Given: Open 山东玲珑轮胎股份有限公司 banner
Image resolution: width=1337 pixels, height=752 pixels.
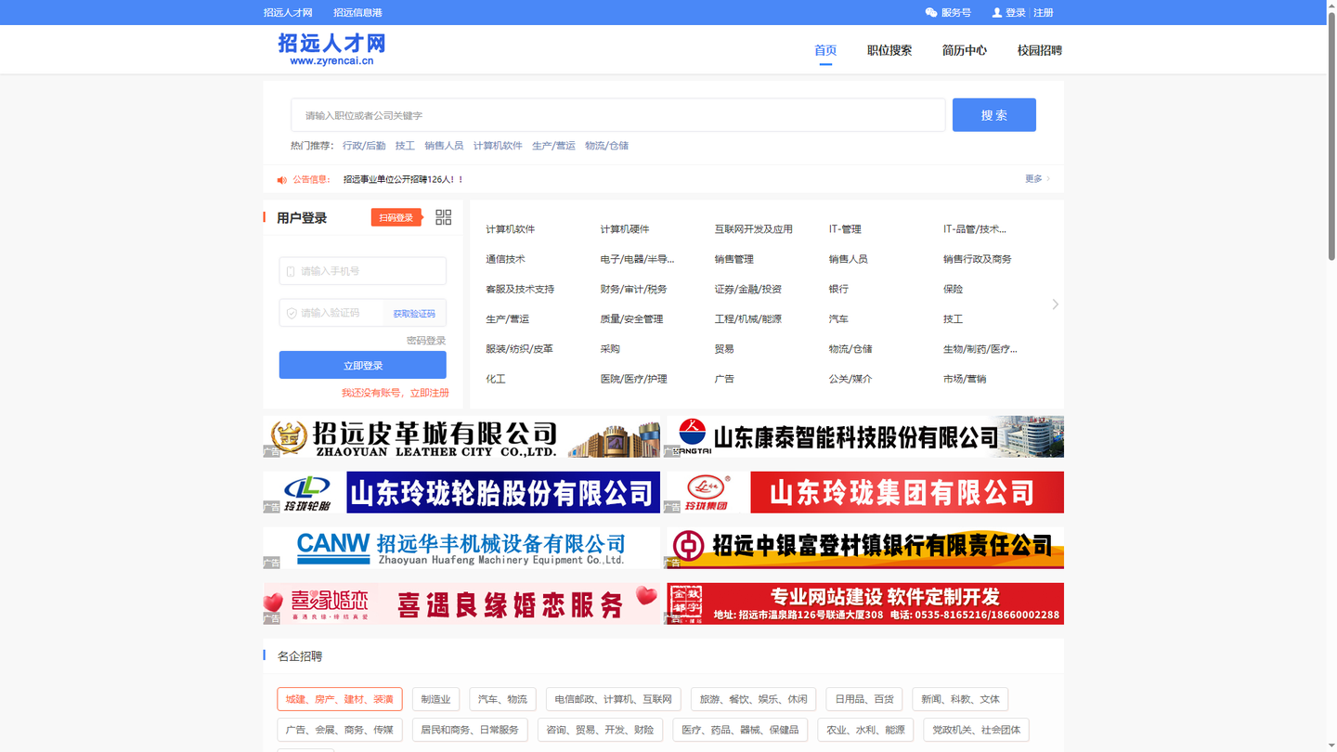Looking at the screenshot, I should click(x=462, y=492).
